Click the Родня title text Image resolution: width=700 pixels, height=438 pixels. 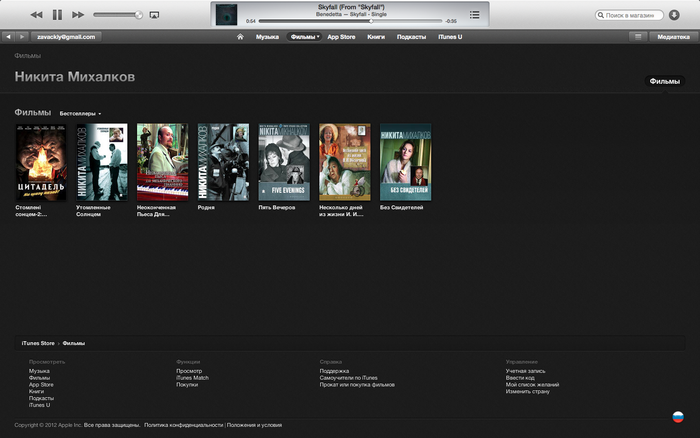pyautogui.click(x=206, y=207)
